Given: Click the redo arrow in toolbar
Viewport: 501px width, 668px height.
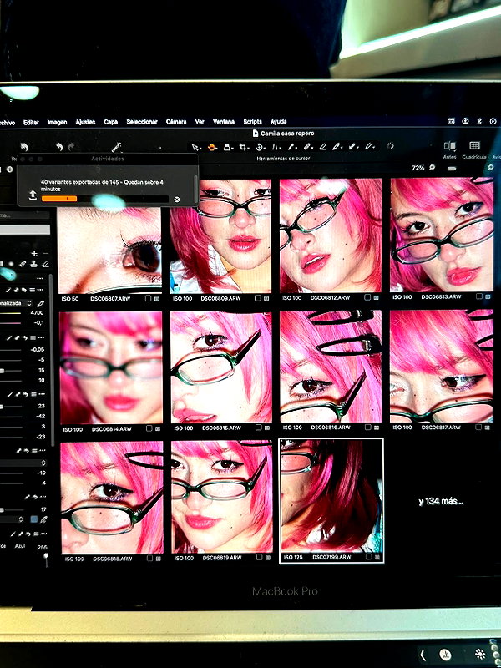Looking at the screenshot, I should click(71, 147).
